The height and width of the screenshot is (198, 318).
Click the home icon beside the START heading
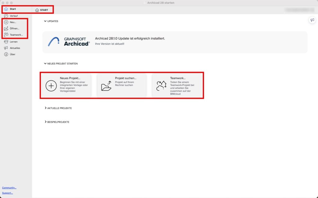point(37,10)
